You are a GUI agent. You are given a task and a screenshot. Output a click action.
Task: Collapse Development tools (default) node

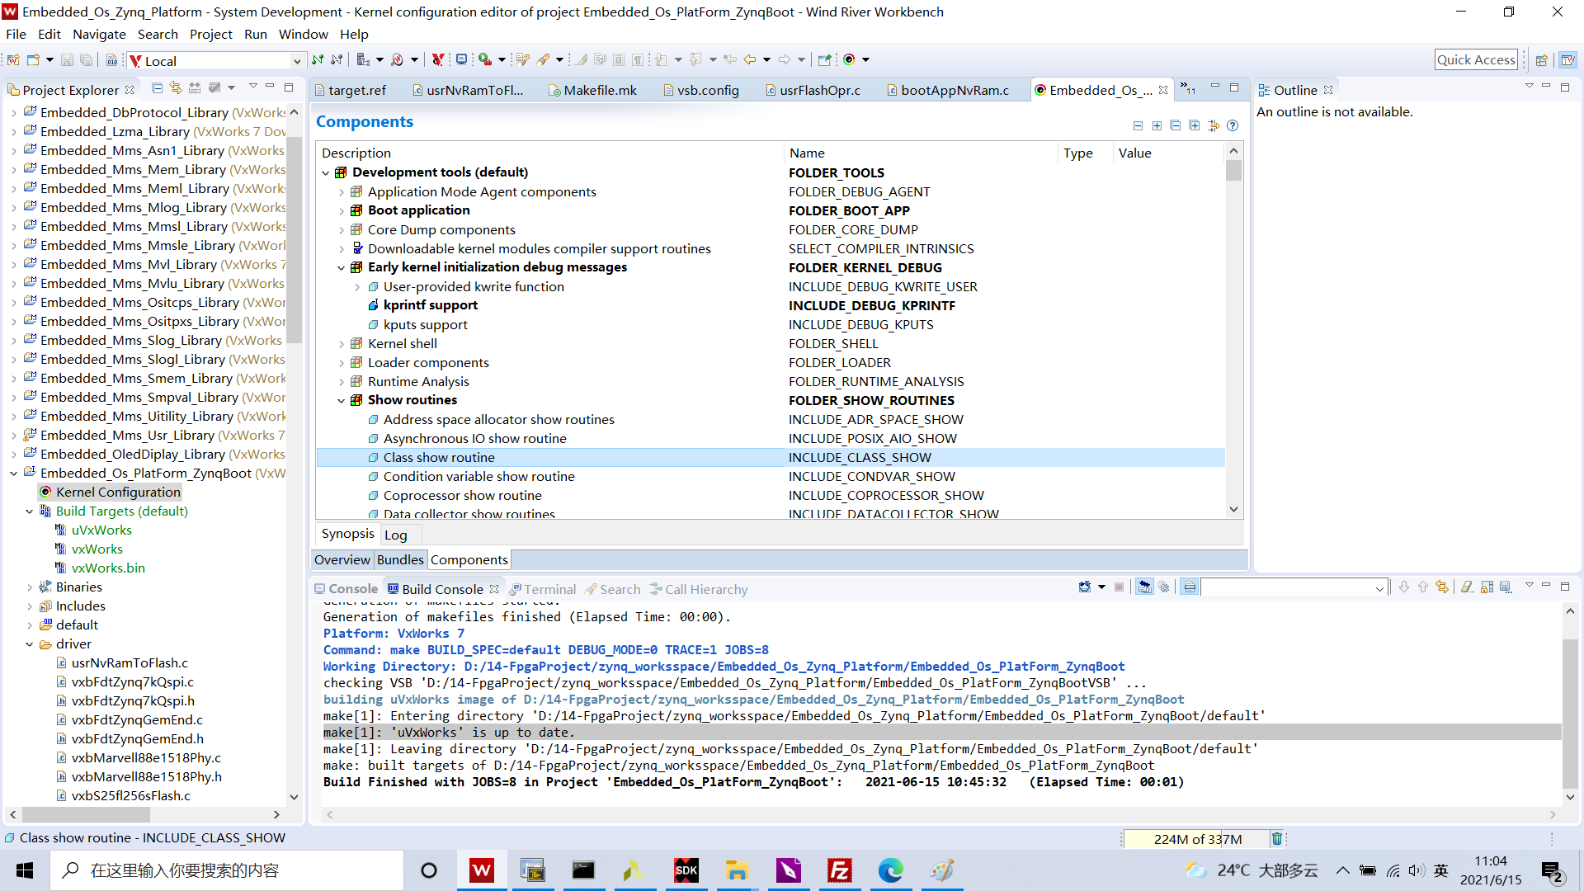click(x=326, y=173)
